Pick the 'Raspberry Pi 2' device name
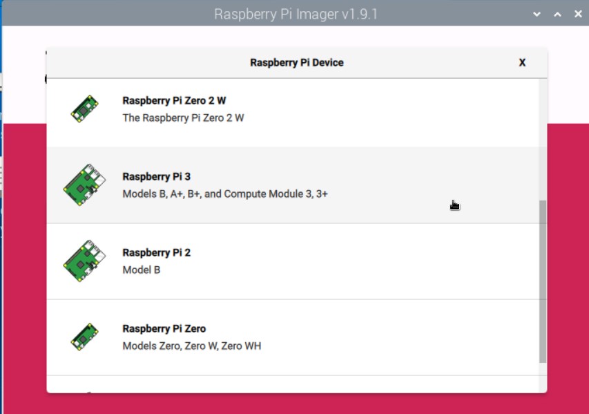The height and width of the screenshot is (414, 589). 156,252
